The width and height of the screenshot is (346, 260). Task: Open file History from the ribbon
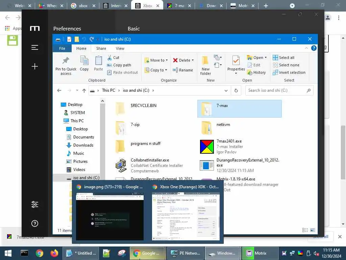point(257,72)
